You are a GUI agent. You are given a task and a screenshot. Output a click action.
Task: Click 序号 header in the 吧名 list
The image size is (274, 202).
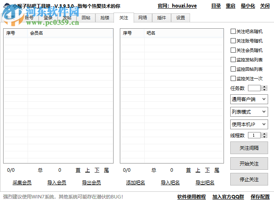(132, 33)
